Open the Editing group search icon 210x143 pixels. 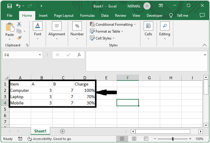coord(165,26)
